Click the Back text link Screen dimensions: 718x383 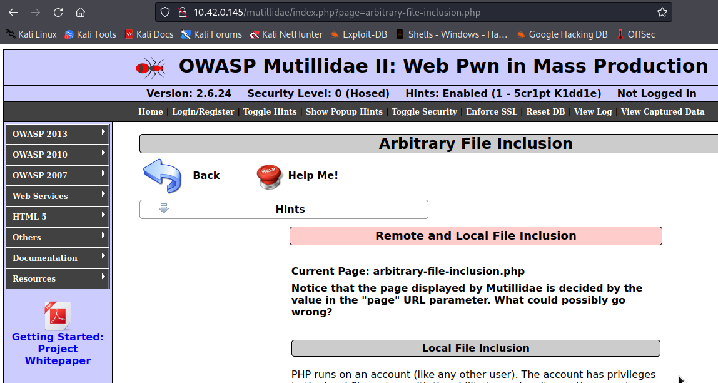[206, 175]
